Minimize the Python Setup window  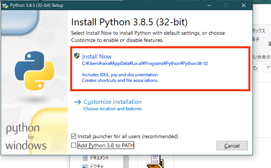[209, 5]
